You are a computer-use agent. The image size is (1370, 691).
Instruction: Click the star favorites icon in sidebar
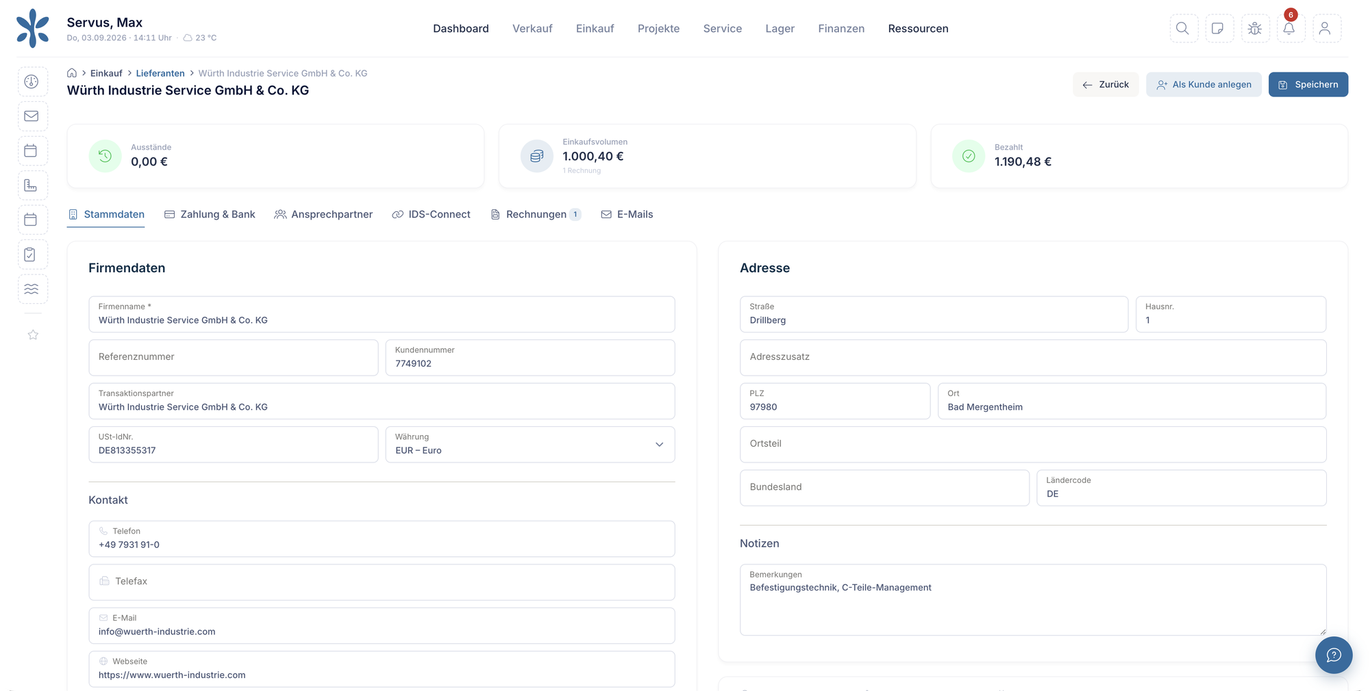(33, 335)
